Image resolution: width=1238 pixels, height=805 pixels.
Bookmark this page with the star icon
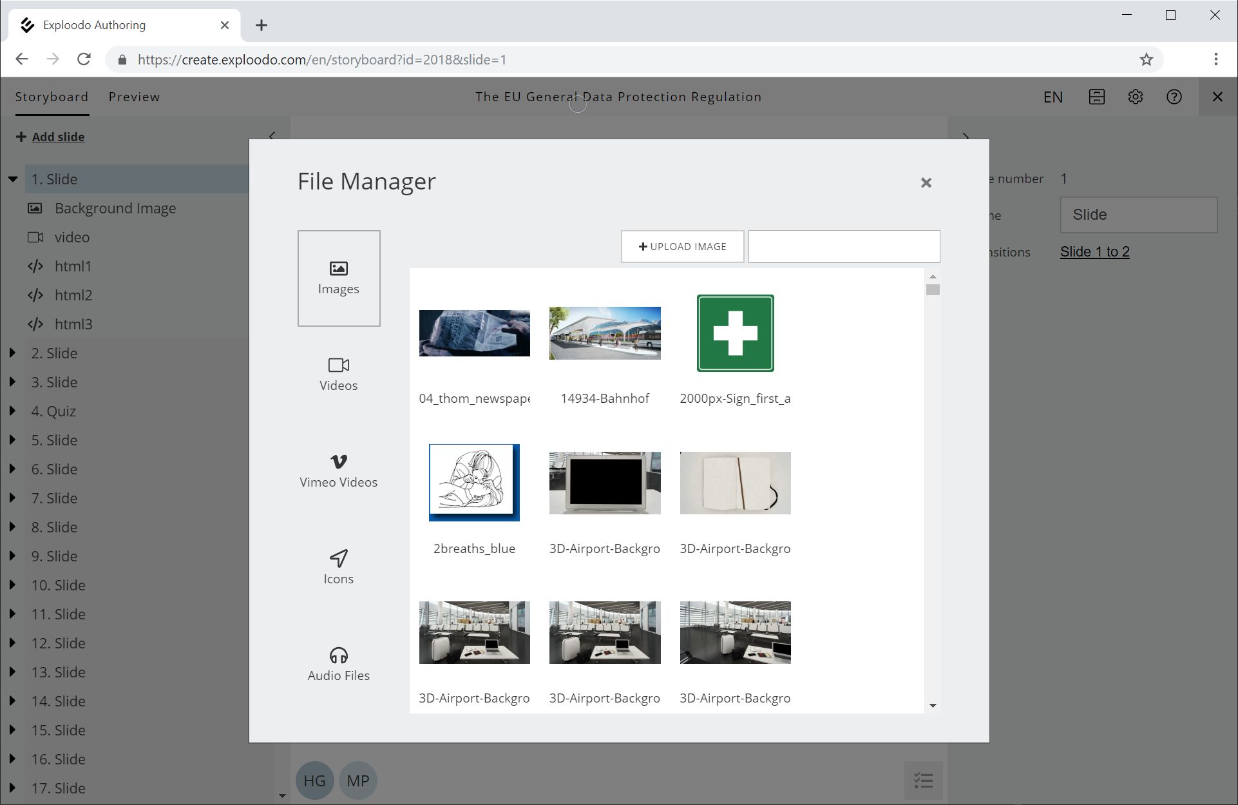click(x=1147, y=59)
